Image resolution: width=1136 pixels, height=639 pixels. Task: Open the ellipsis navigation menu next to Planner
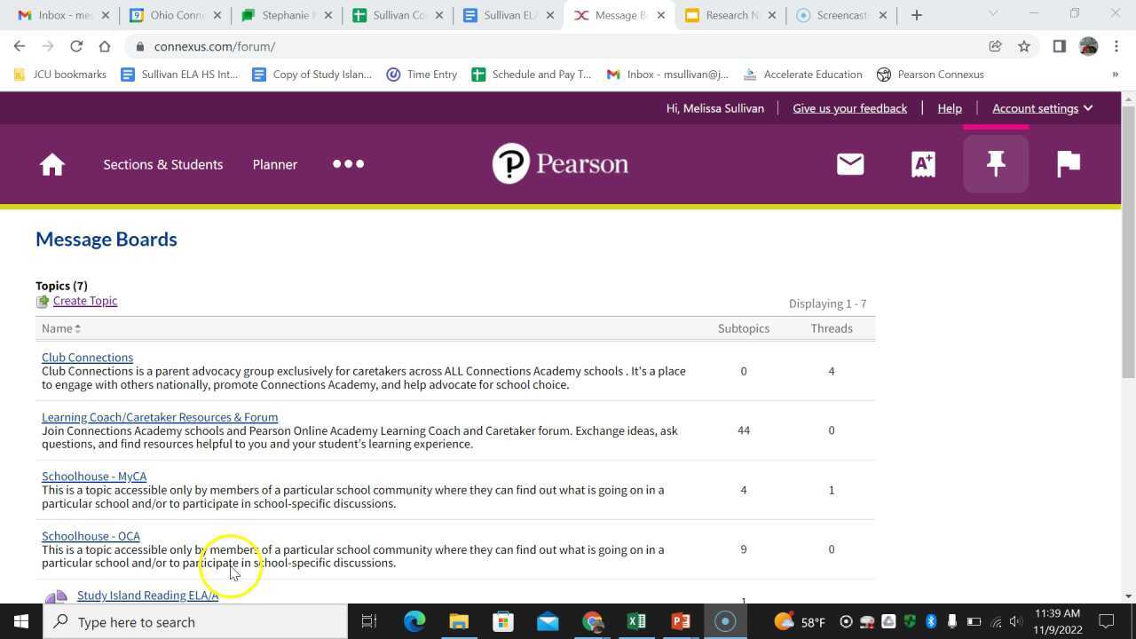point(348,164)
